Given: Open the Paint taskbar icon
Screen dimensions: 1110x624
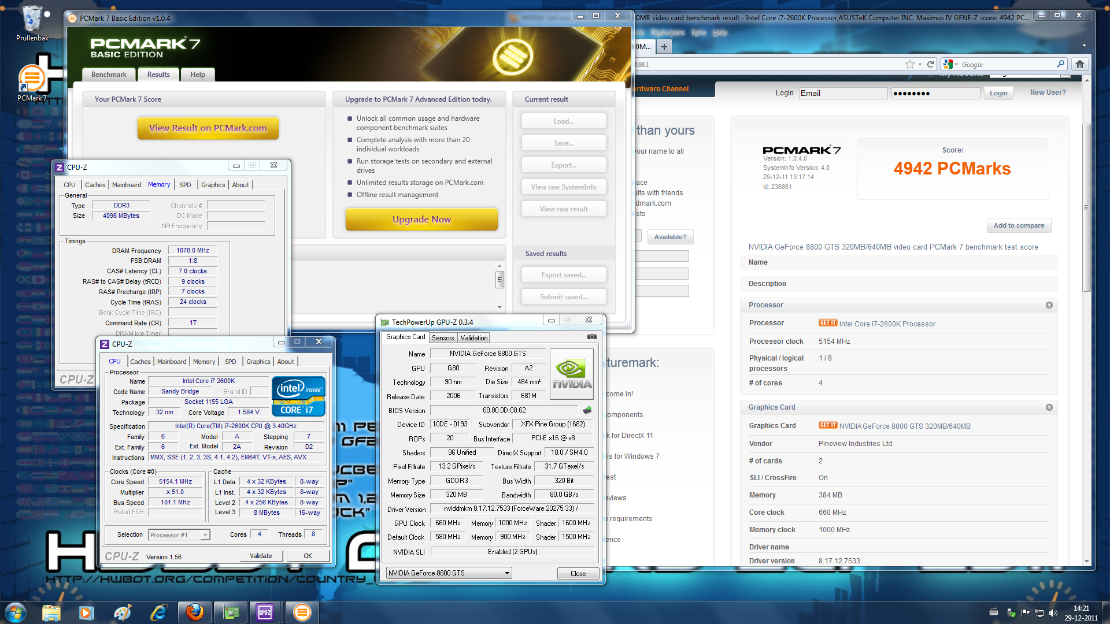Looking at the screenshot, I should pyautogui.click(x=122, y=612).
